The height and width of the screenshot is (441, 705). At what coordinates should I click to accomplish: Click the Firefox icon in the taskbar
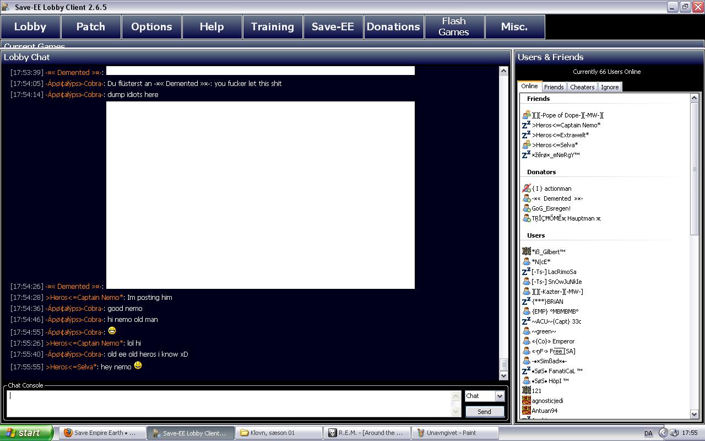[68, 433]
